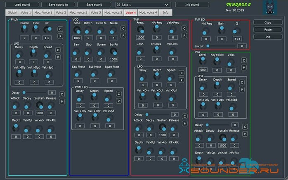Copy TVF filter settings with C button
The height and width of the screenshot is (180, 288).
click(x=184, y=28)
